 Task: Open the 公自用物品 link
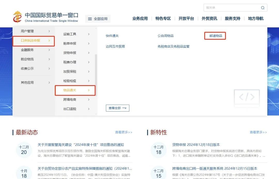pos(166,36)
